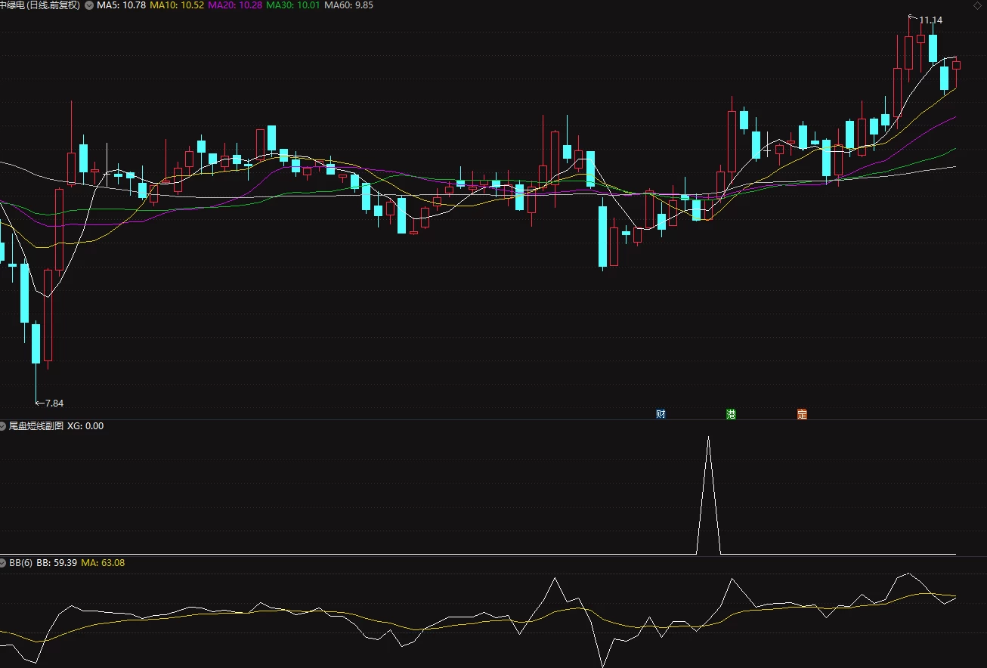Click the BB: 59.39 value

(x=57, y=563)
